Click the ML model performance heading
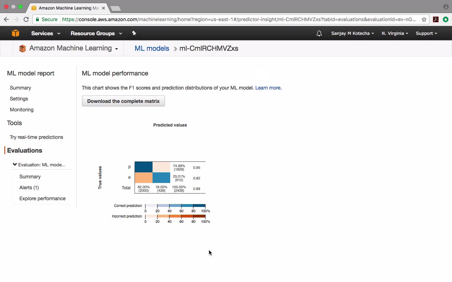Screen dimensions: 452x282 pyautogui.click(x=115, y=73)
